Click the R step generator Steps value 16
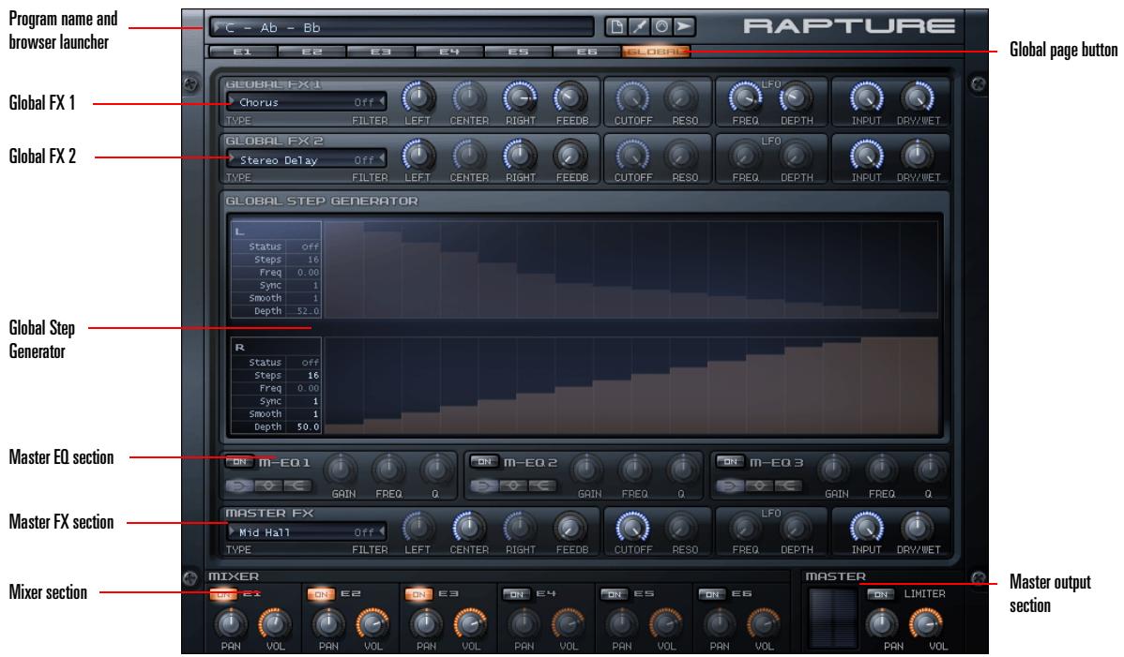This screenshot has width=1124, height=657. point(303,375)
